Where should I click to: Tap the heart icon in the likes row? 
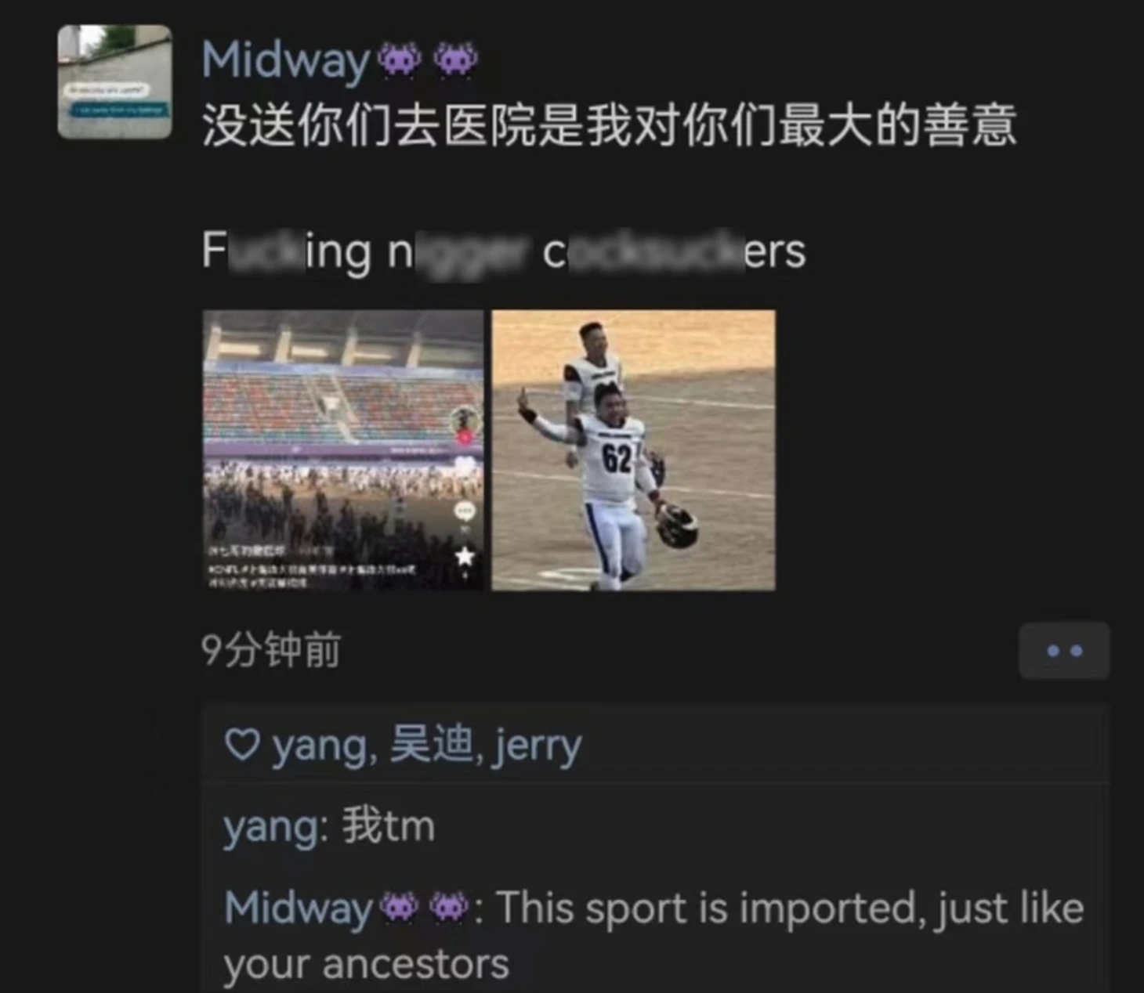pyautogui.click(x=242, y=744)
